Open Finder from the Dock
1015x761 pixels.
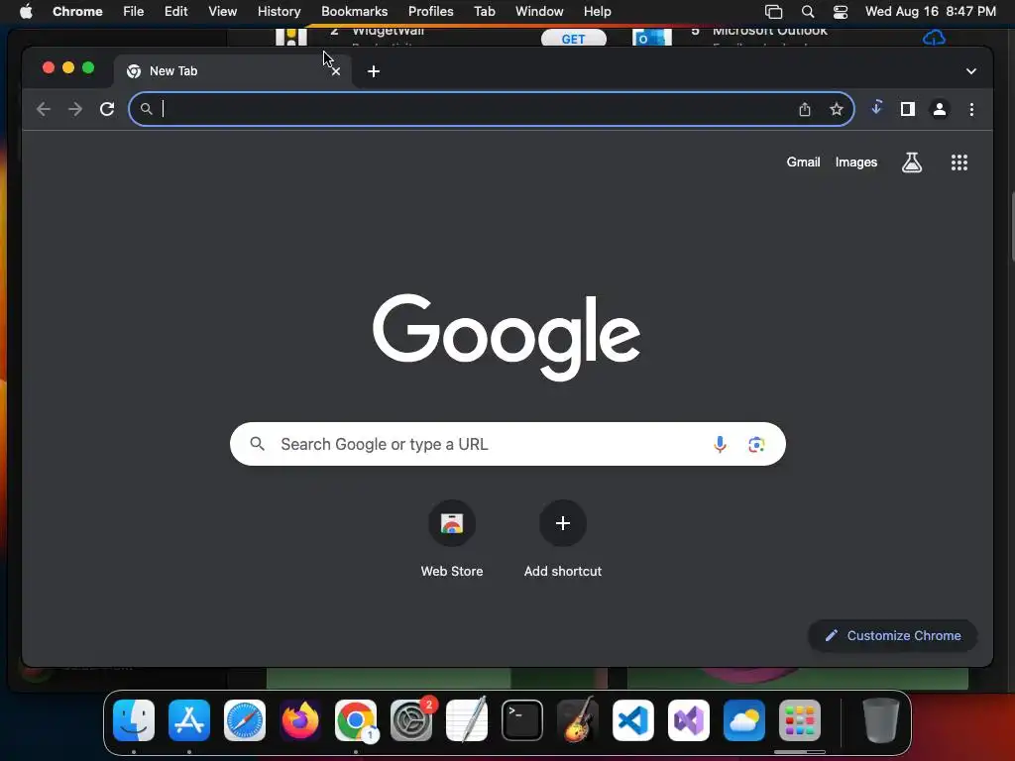[134, 720]
